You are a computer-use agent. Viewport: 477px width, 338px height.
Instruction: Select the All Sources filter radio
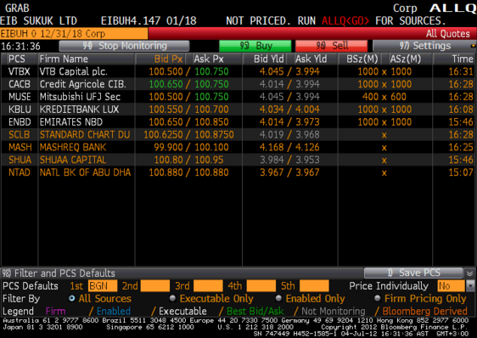(x=72, y=298)
